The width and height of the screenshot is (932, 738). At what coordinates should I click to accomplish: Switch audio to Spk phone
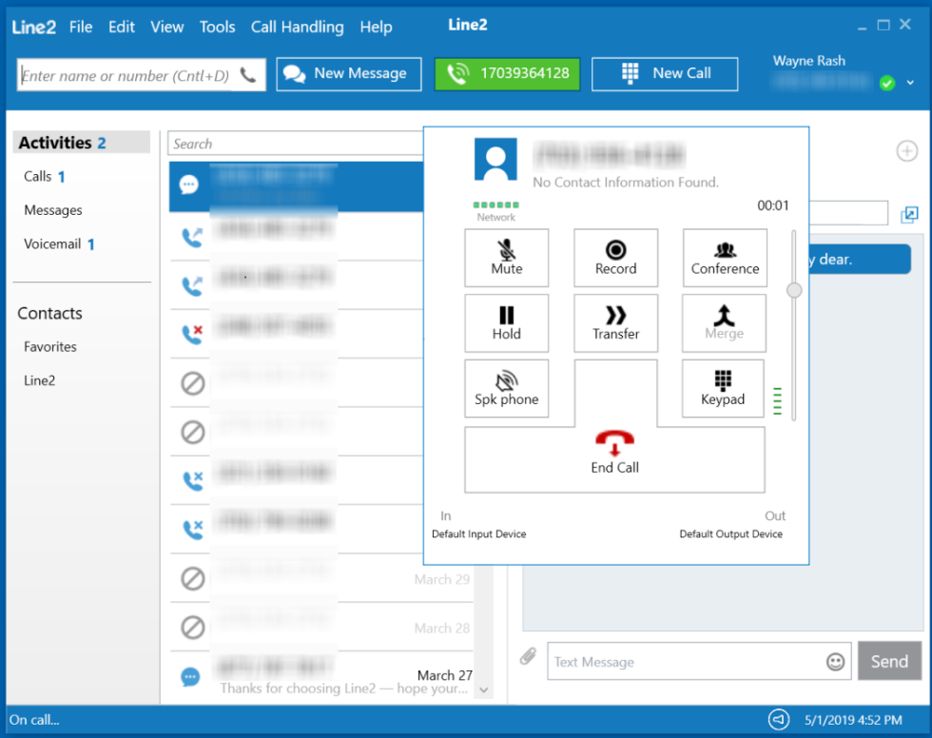(x=506, y=389)
